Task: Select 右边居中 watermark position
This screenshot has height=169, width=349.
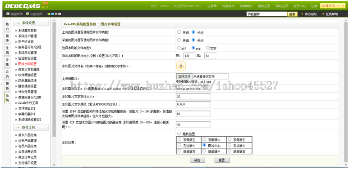Action: click(230, 145)
